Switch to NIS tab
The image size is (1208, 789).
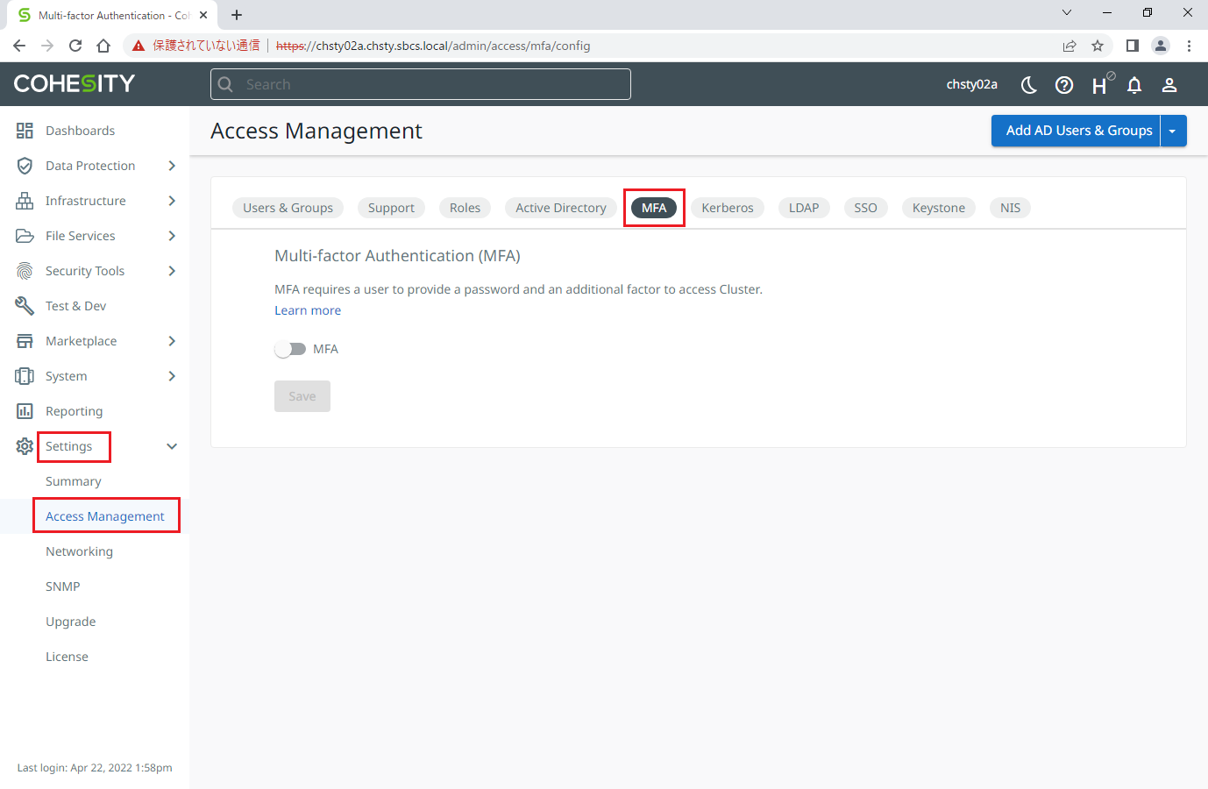pos(1010,208)
